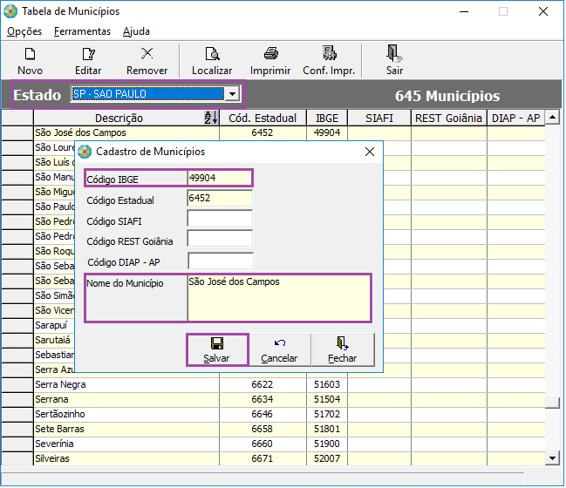Viewport: 566px width, 488px height.
Task: Open Conf. Impr. print settings
Action: [x=329, y=55]
